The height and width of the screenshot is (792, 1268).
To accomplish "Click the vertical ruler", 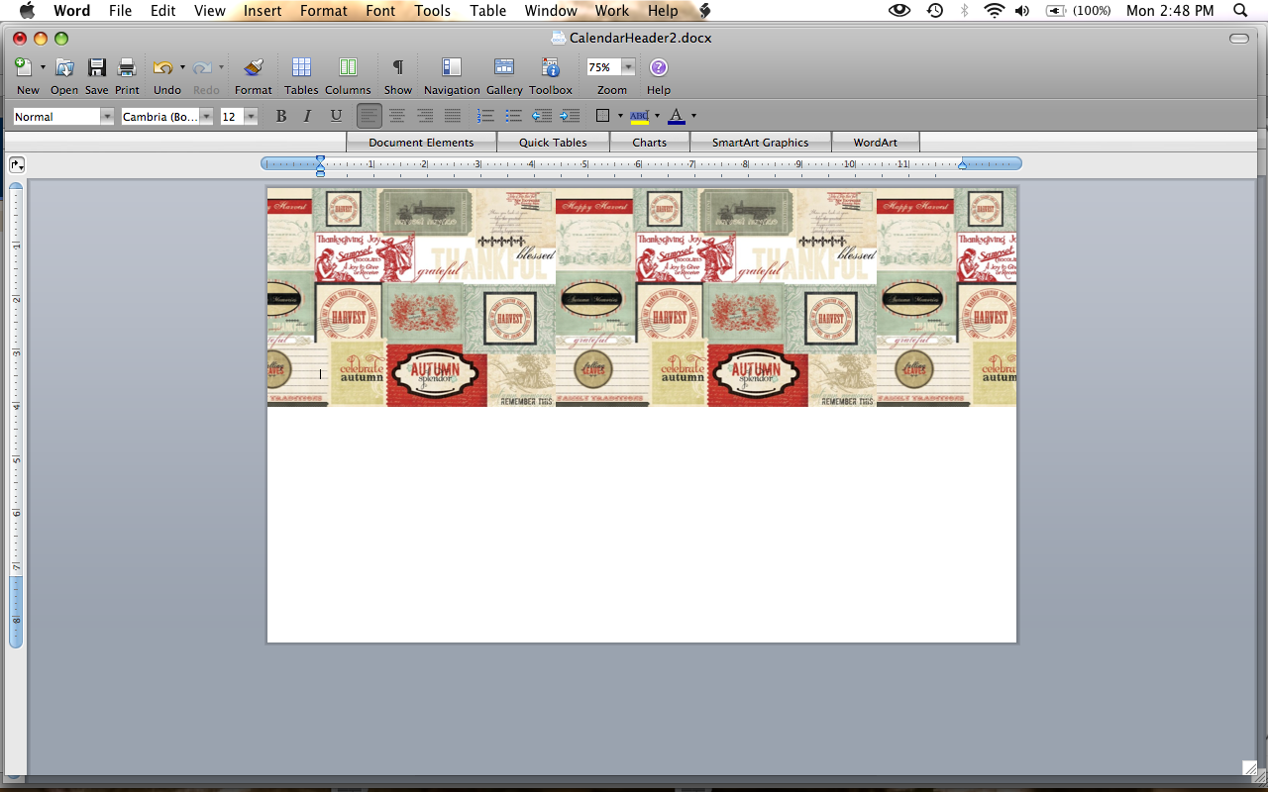I will (16, 414).
